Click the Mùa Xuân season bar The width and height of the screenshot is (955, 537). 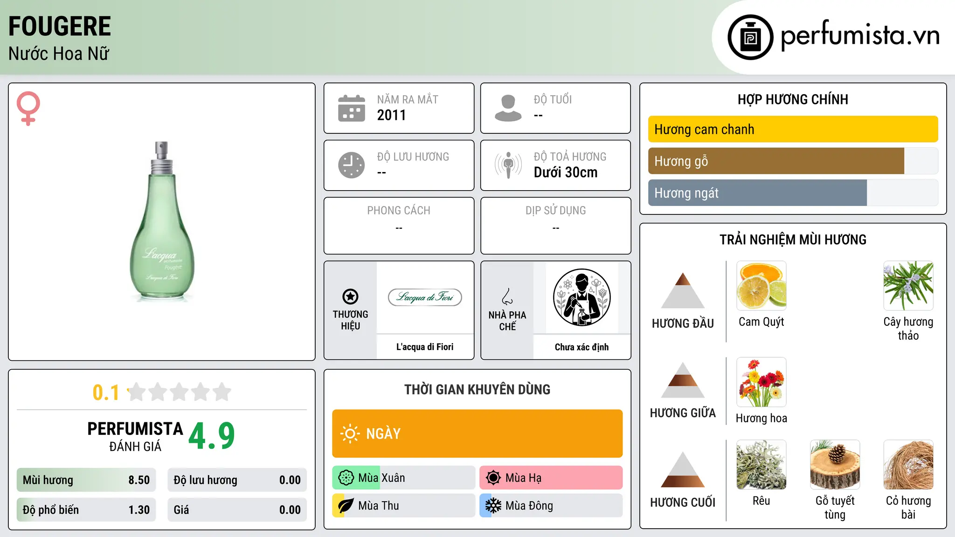[404, 478]
